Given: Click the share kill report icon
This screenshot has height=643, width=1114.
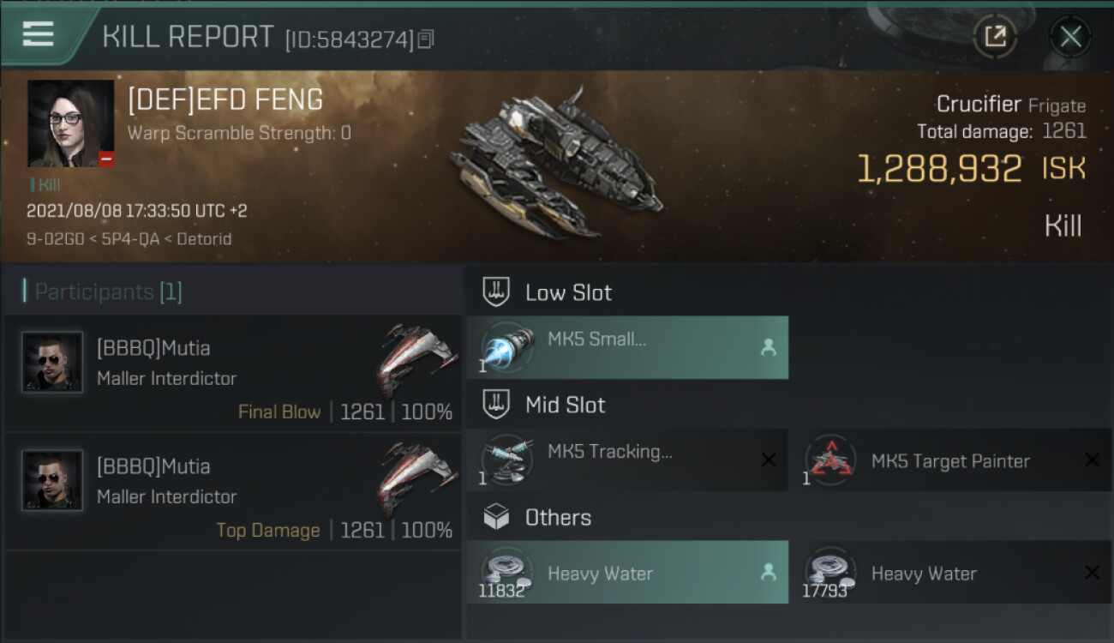Looking at the screenshot, I should (995, 36).
